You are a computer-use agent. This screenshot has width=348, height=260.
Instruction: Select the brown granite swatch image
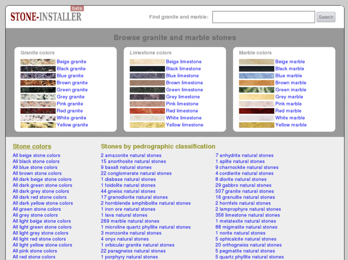pos(38,83)
